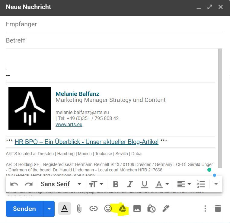Click the ARTS logo image in signature

[30, 108]
